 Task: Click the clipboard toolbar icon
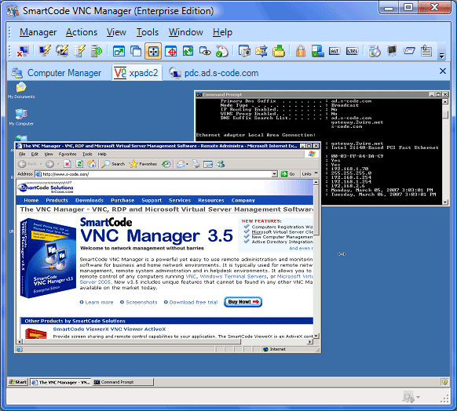point(426,51)
